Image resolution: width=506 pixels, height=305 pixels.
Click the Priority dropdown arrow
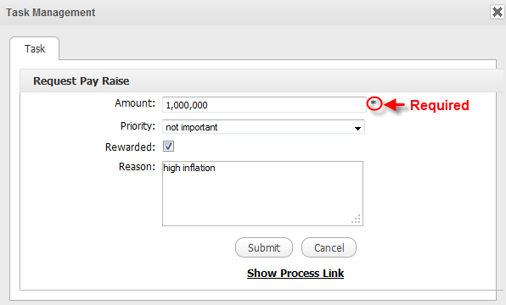[x=357, y=128]
